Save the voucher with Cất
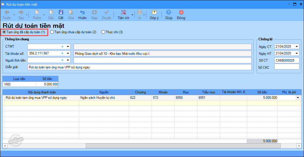 tap(61, 15)
